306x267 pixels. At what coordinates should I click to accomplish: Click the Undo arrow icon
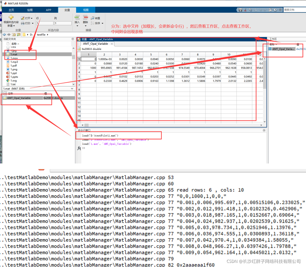pyautogui.click(x=260, y=10)
